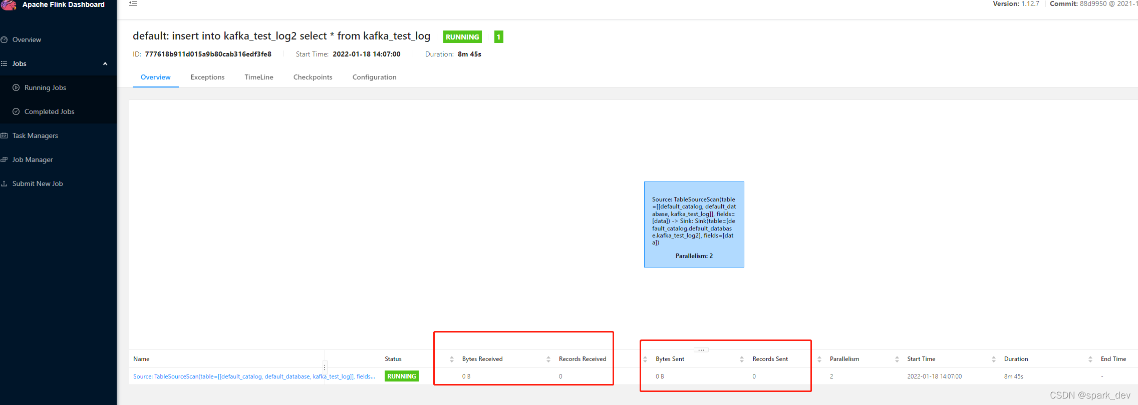Open the Submit New Job page

click(38, 183)
